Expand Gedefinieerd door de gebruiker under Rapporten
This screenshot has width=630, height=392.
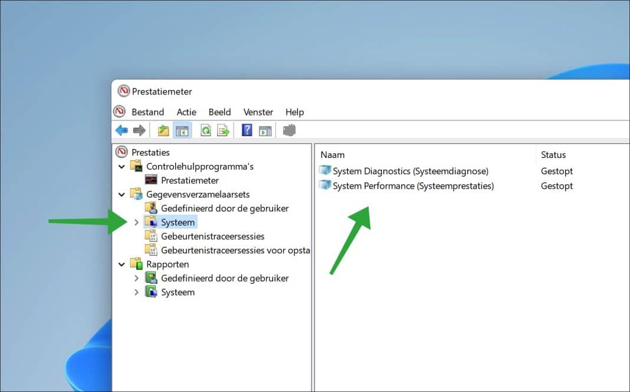(136, 278)
